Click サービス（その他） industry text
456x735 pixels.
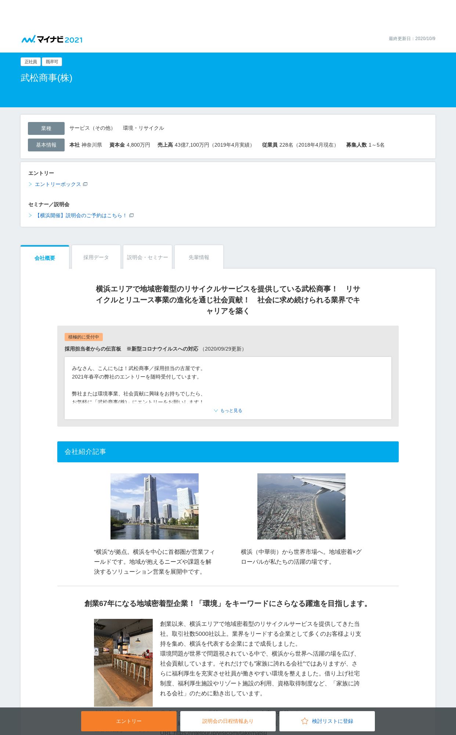[93, 128]
